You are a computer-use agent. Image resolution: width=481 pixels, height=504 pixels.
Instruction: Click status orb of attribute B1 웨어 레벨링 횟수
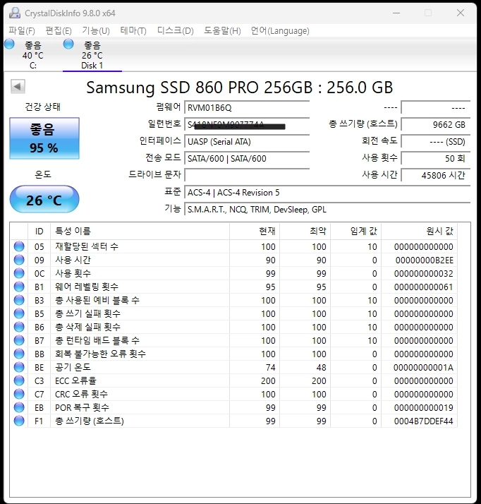click(x=19, y=287)
